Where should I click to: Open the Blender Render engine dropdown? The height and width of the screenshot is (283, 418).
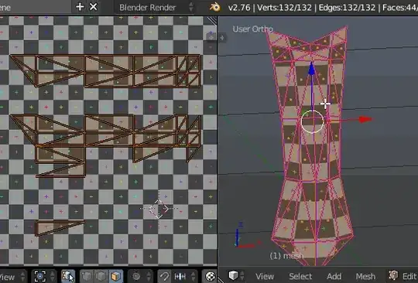pos(155,7)
